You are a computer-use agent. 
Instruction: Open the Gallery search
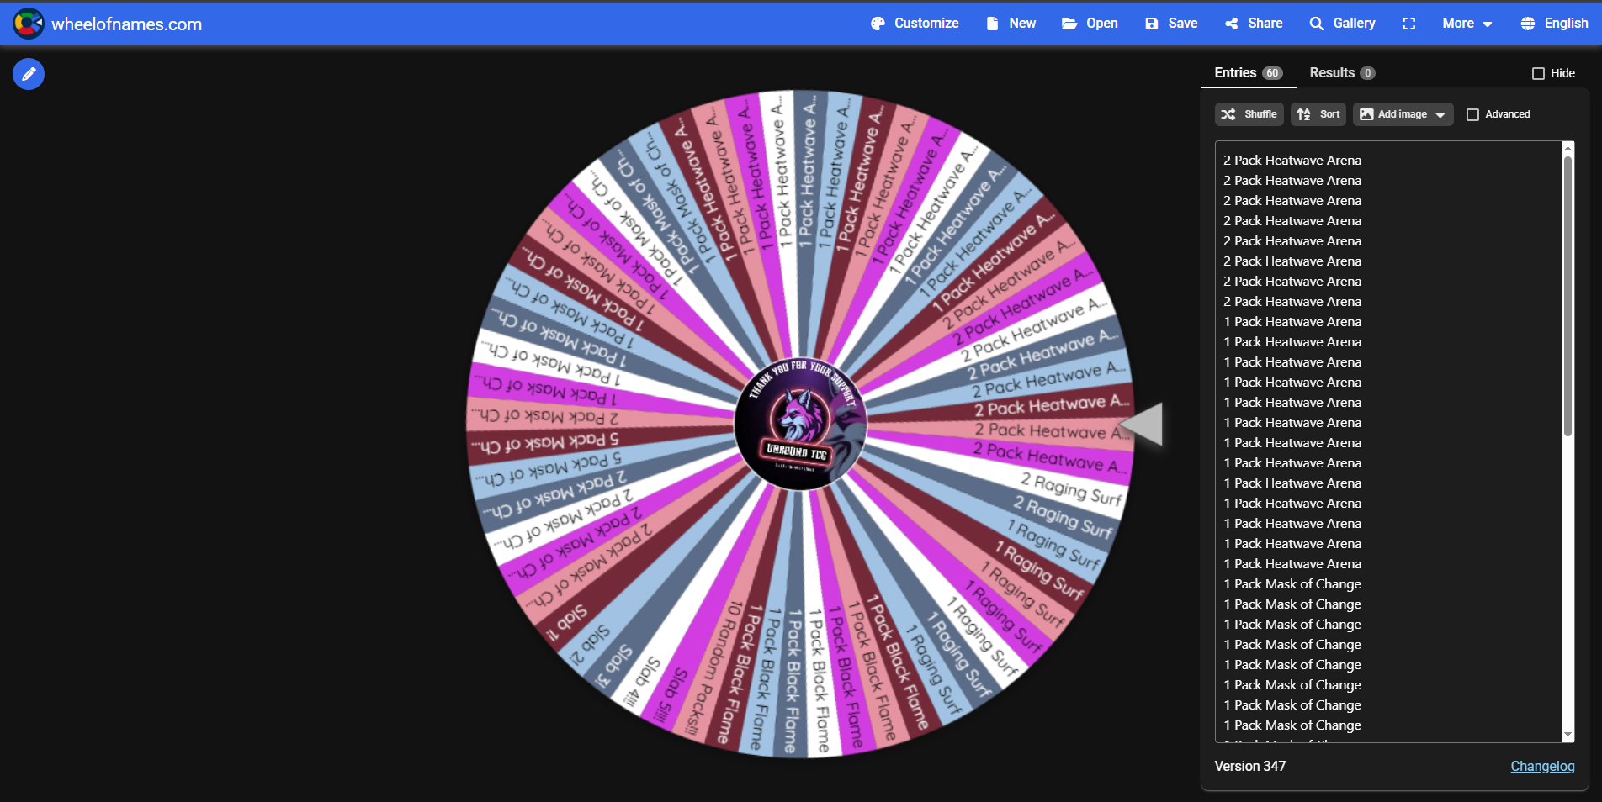tap(1342, 24)
